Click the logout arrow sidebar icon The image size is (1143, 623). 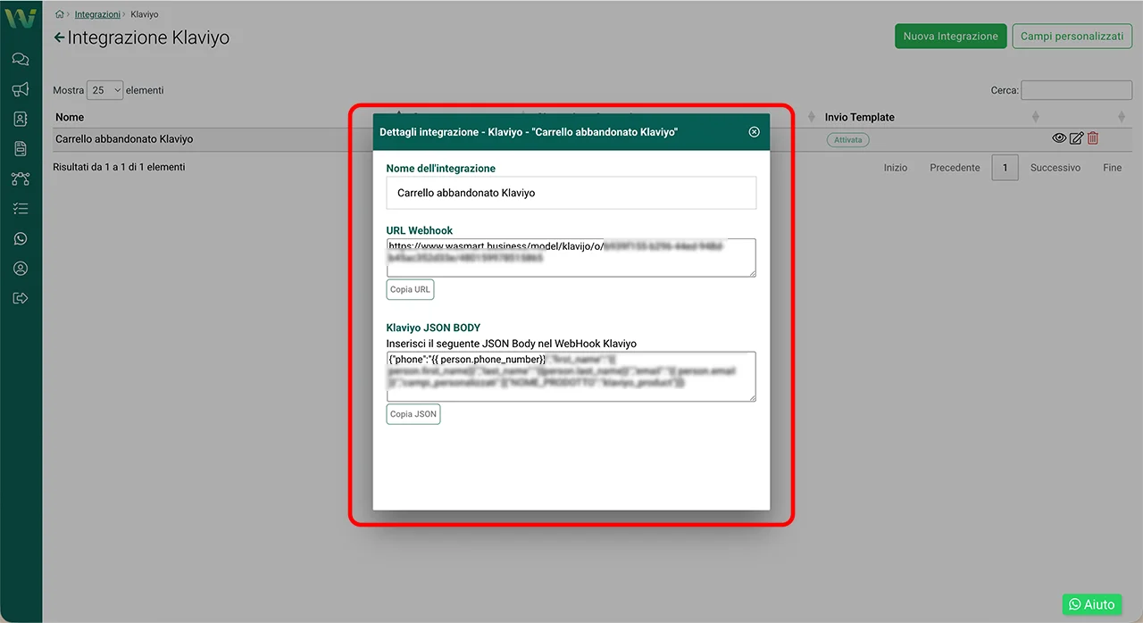21,298
